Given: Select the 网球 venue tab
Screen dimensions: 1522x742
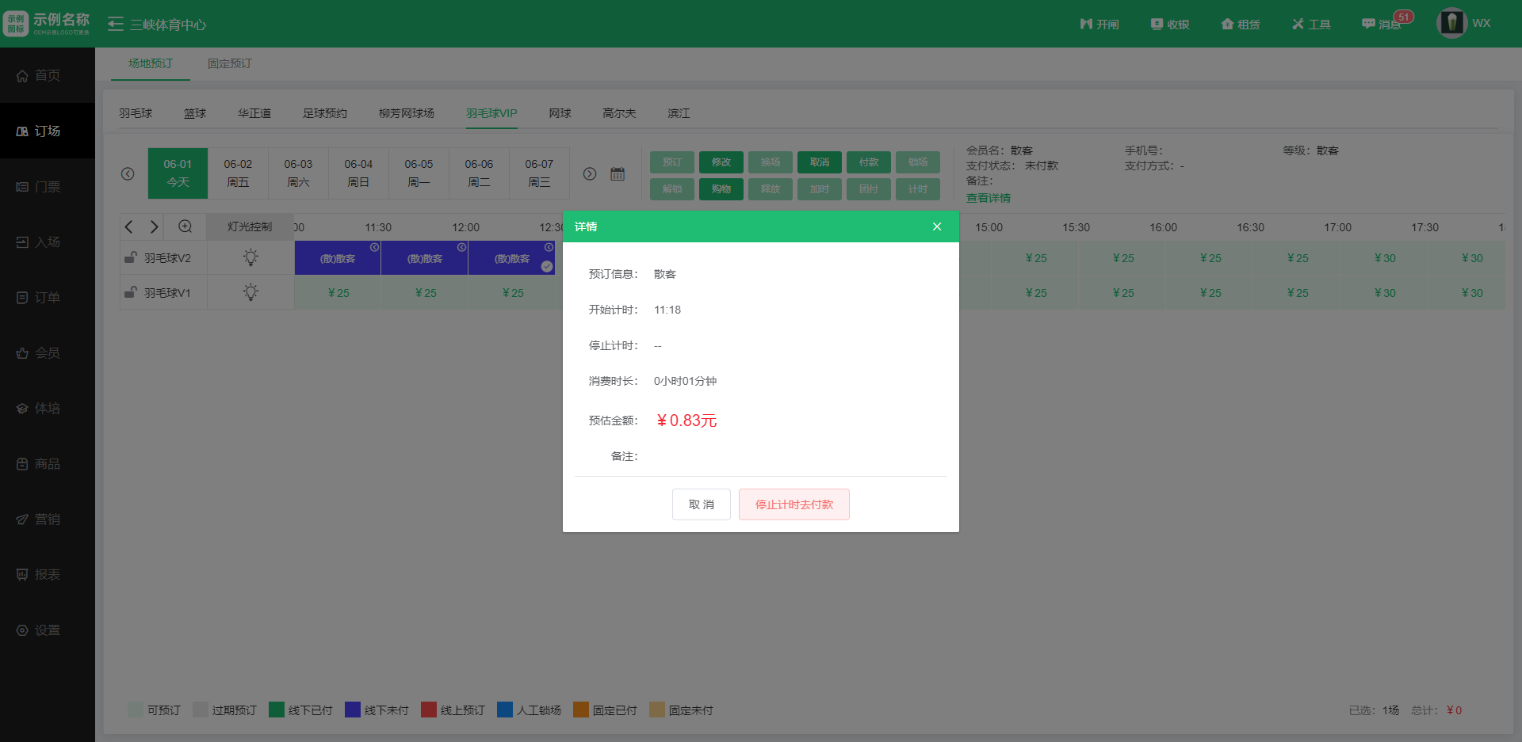Looking at the screenshot, I should pyautogui.click(x=560, y=113).
